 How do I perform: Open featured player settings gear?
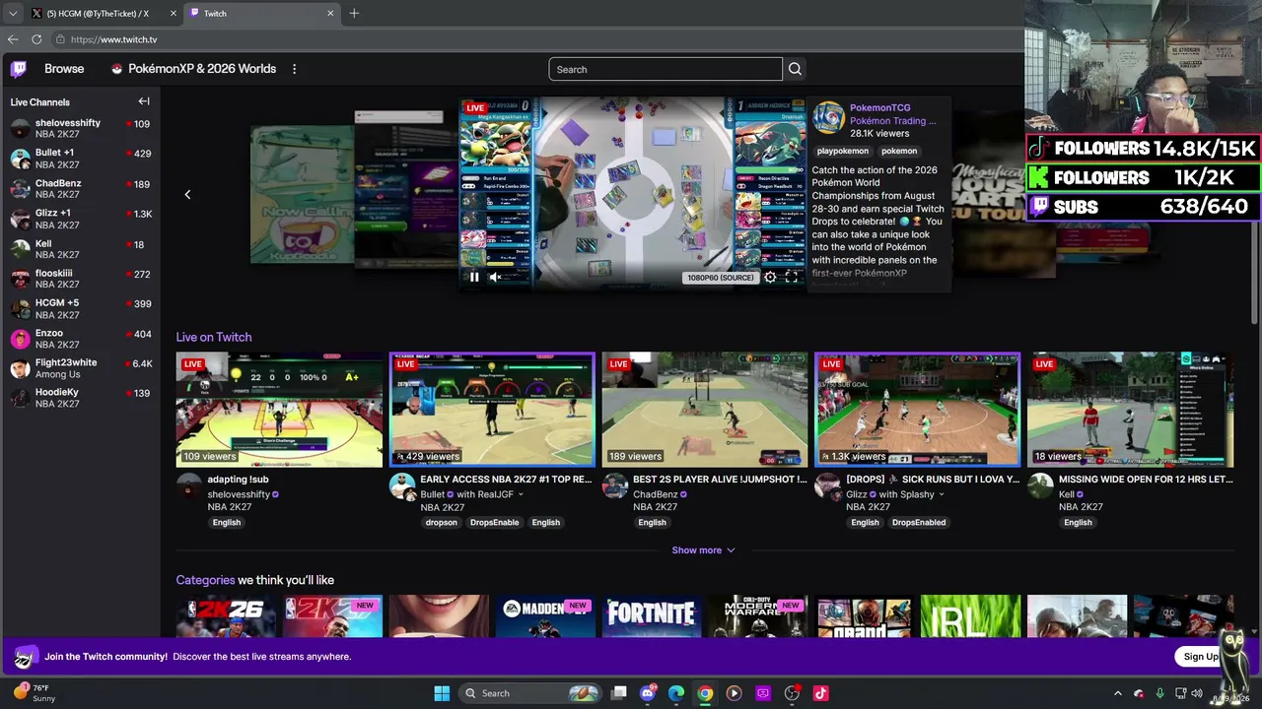coord(770,278)
